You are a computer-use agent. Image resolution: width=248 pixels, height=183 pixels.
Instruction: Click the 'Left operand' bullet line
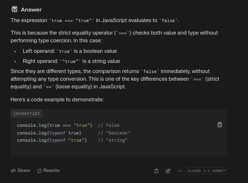pyautogui.click(x=70, y=51)
